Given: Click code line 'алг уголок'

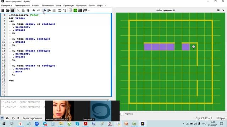Looking at the screenshot, I should (x=17, y=18).
